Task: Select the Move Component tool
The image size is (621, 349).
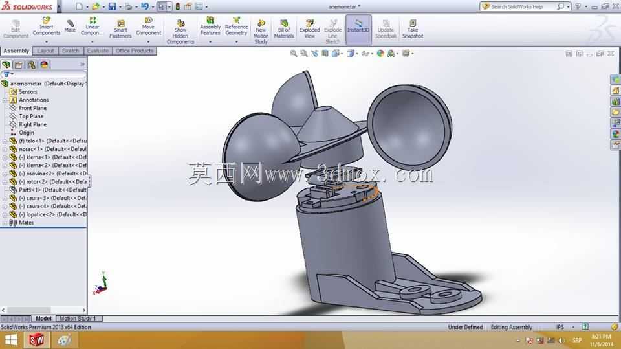Action: [x=149, y=26]
